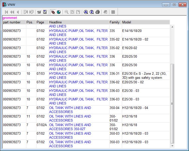Open the search '2' magnifier icon
The image size is (189, 151).
coord(92,12)
